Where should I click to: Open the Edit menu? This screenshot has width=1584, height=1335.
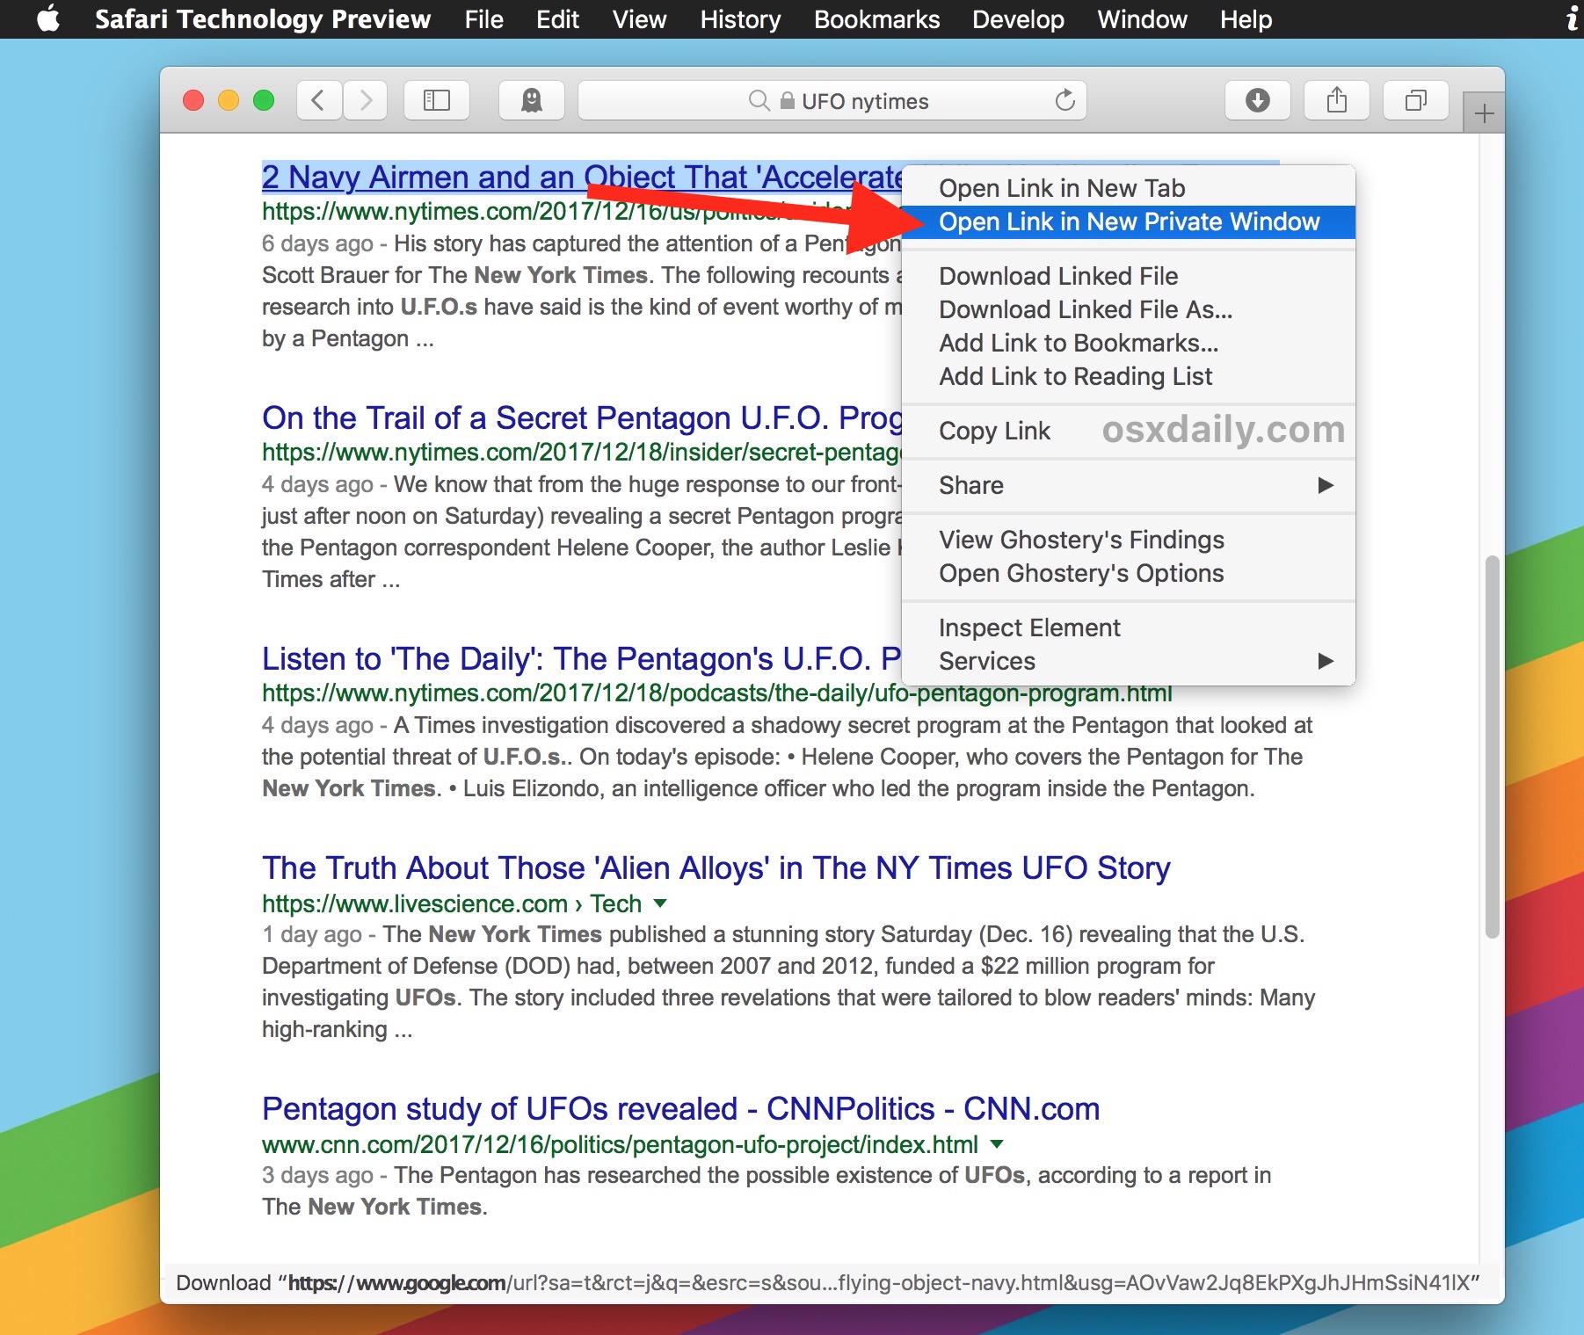coord(557,18)
